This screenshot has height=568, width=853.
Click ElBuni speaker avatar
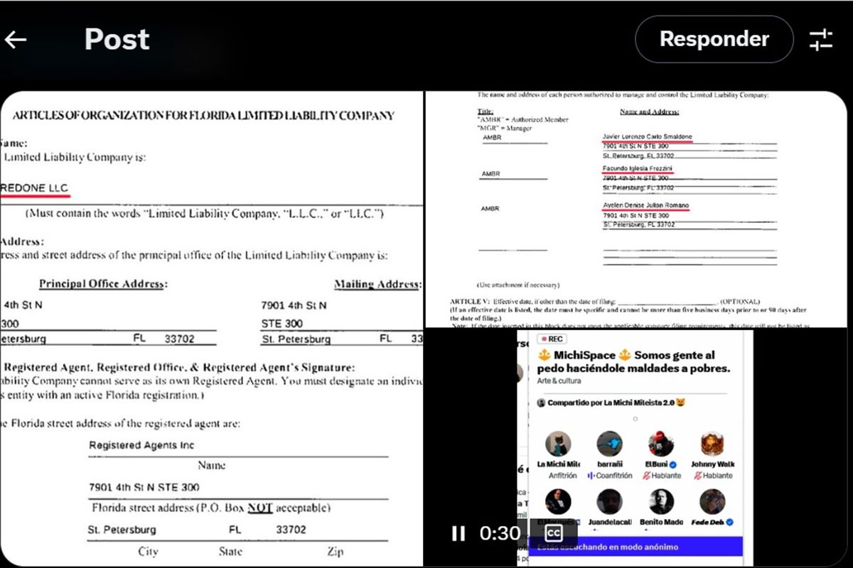coord(661,444)
